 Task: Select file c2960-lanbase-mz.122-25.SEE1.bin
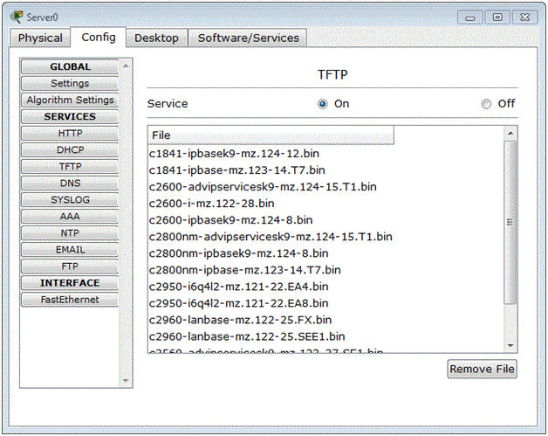click(247, 336)
